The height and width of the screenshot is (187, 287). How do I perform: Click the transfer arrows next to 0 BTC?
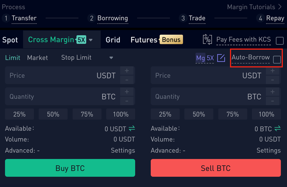(x=277, y=128)
